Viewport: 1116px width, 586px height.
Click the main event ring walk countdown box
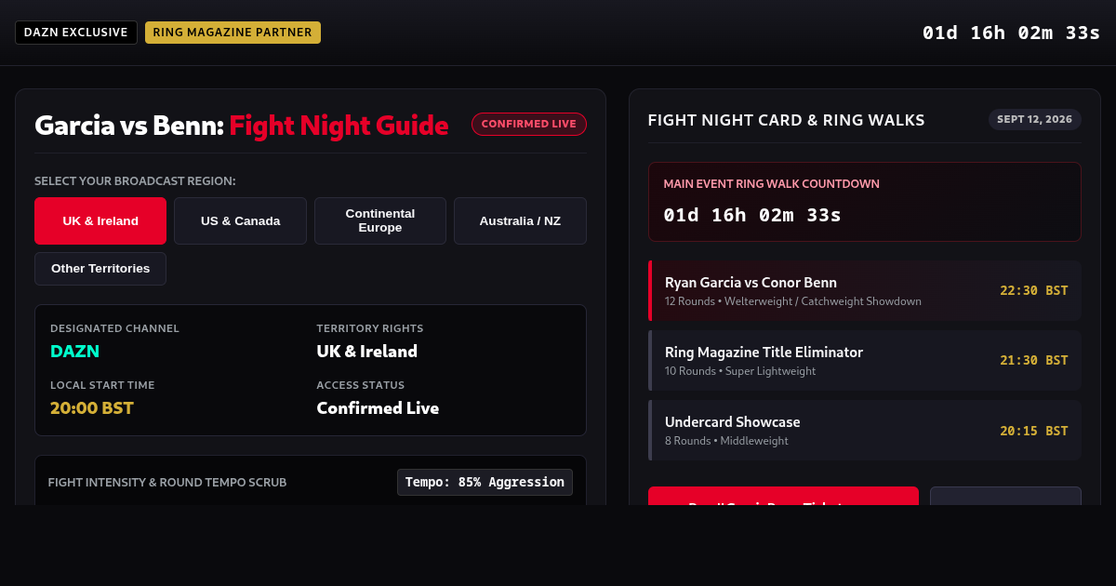pyautogui.click(x=865, y=202)
